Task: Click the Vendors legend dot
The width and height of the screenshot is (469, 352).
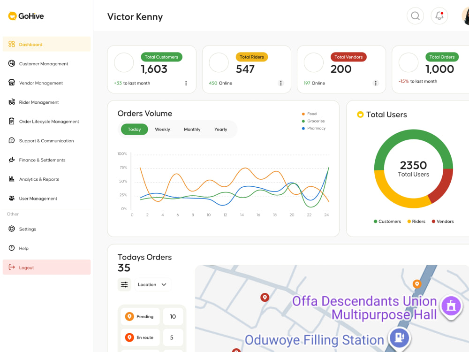Action: [433, 222]
